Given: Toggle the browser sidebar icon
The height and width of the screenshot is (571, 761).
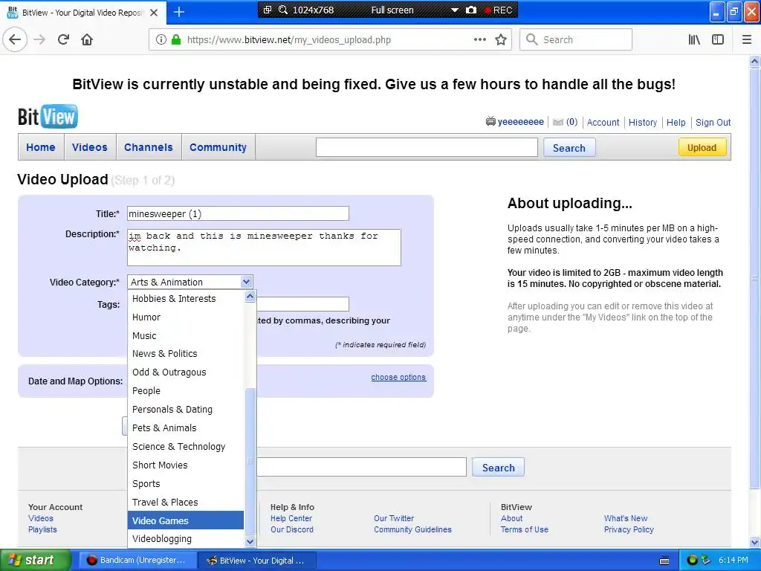Looking at the screenshot, I should [718, 40].
